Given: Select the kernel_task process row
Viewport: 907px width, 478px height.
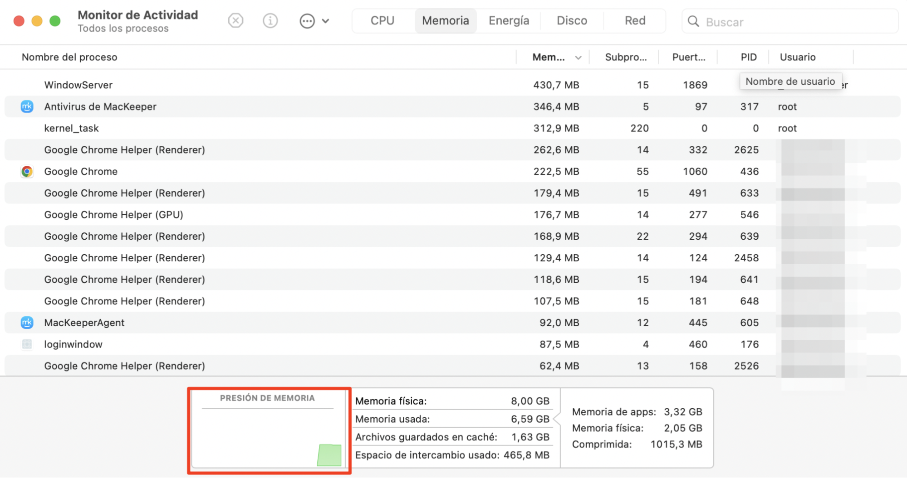Looking at the screenshot, I should pos(272,128).
